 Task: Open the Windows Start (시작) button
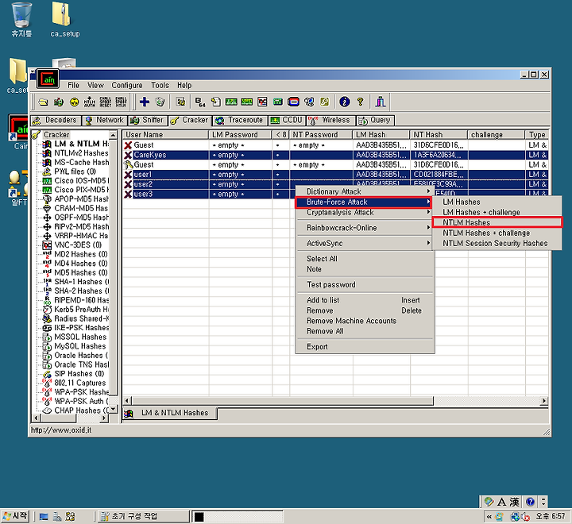(15, 516)
